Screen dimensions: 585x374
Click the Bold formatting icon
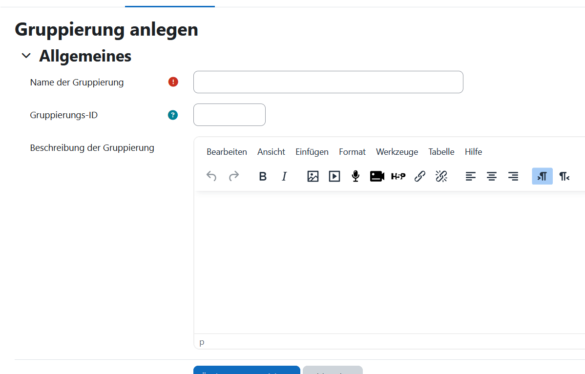(263, 176)
